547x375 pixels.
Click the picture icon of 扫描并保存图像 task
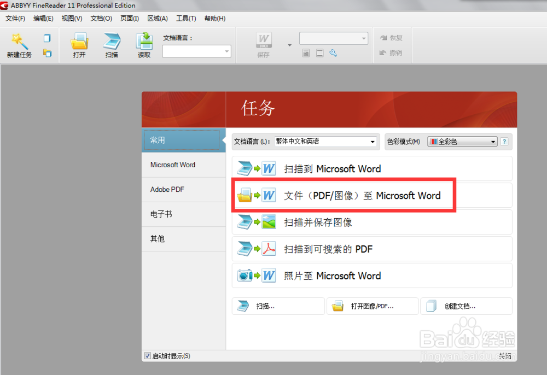(x=269, y=222)
